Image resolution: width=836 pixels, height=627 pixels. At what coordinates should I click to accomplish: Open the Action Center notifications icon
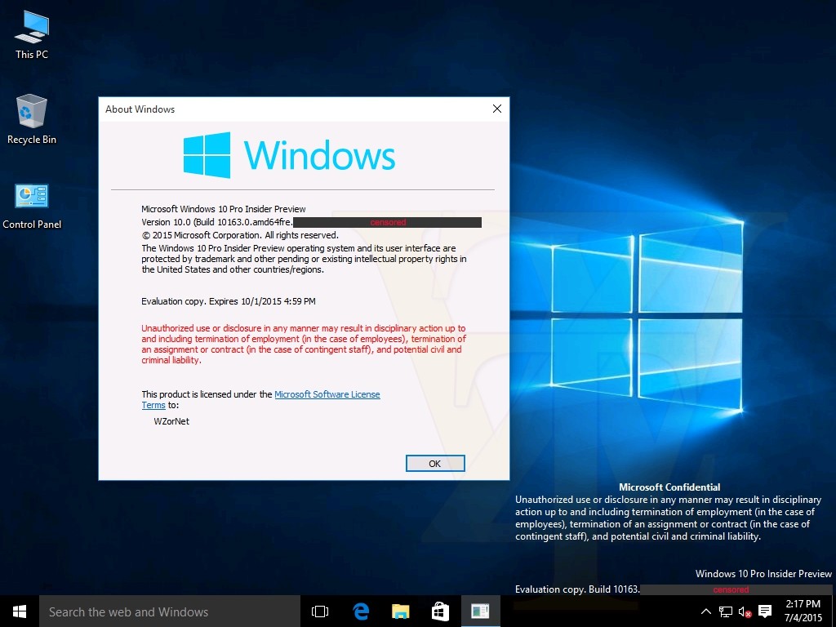pos(765,611)
